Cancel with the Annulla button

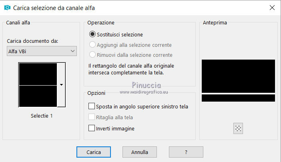click(140, 152)
